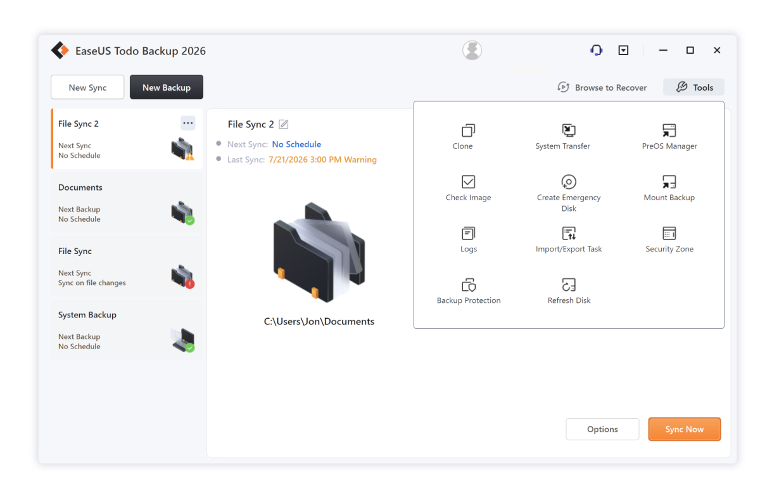Select the System Backup task
This screenshot has height=491, width=760.
[x=127, y=330]
